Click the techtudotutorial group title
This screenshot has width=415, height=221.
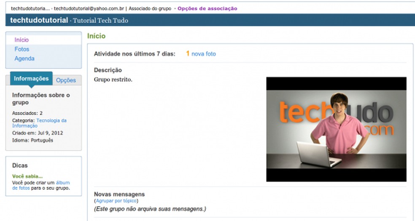point(39,20)
